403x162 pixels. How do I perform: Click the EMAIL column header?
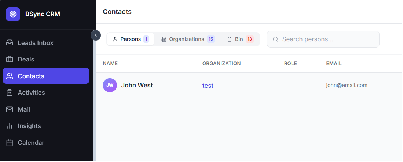coord(334,64)
